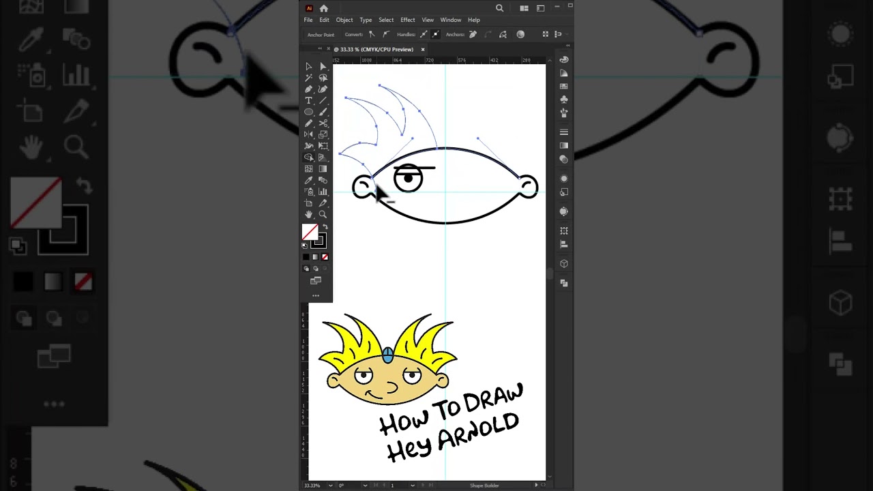
Task: Select the Ellipse tool
Action: [308, 112]
